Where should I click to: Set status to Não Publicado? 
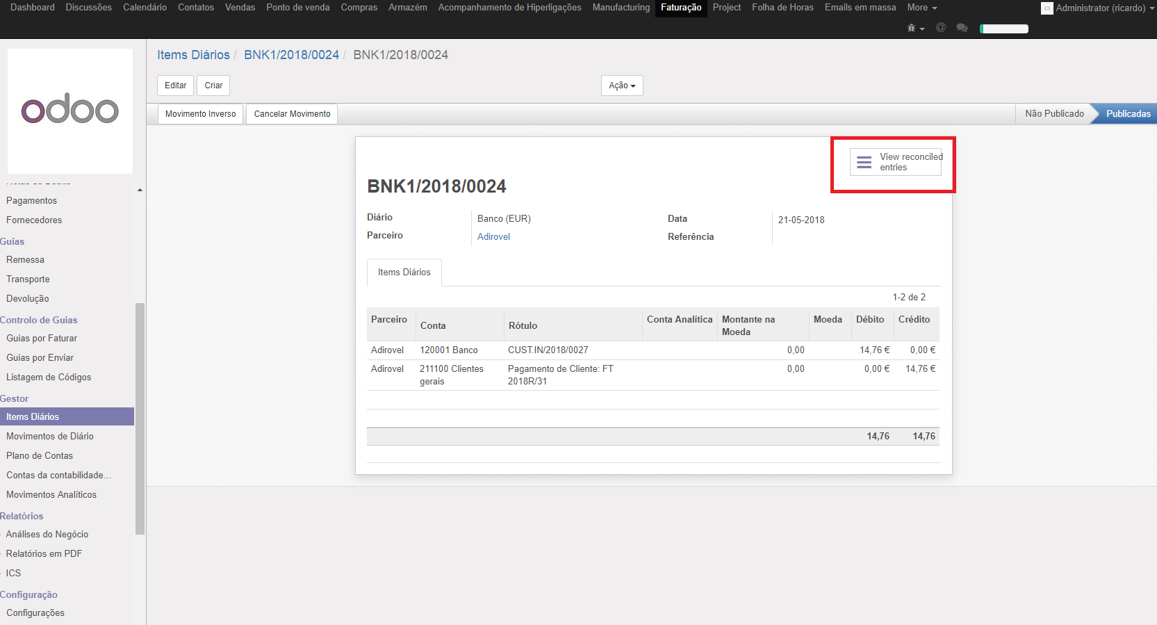tap(1053, 114)
